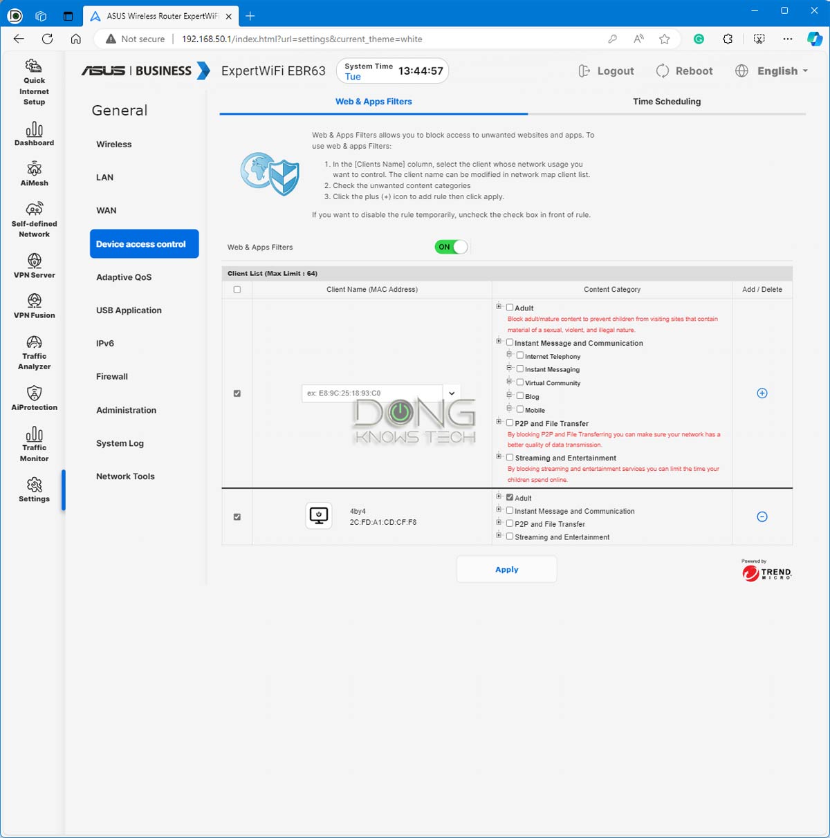This screenshot has width=830, height=838.
Task: Click the Logout icon
Action: (584, 71)
